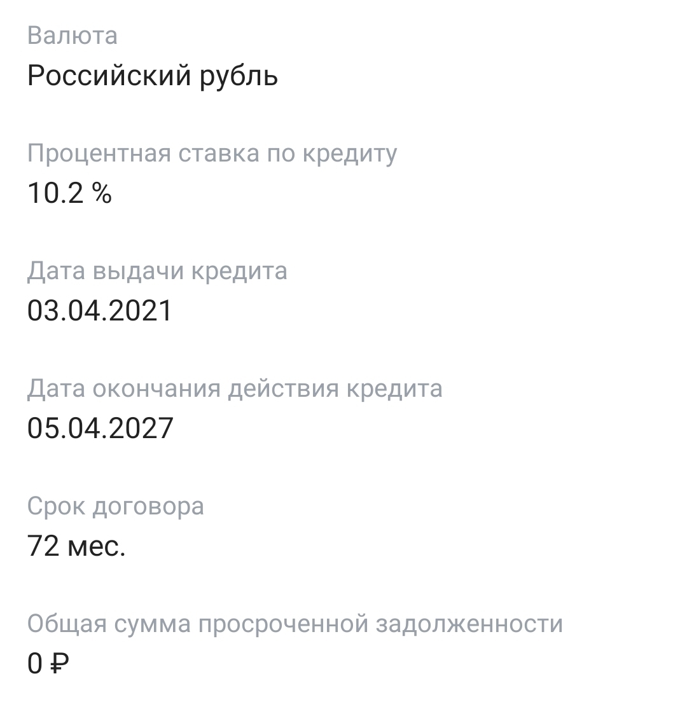Select year 2027 in loan end date
This screenshot has width=687, height=702.
[x=142, y=429]
